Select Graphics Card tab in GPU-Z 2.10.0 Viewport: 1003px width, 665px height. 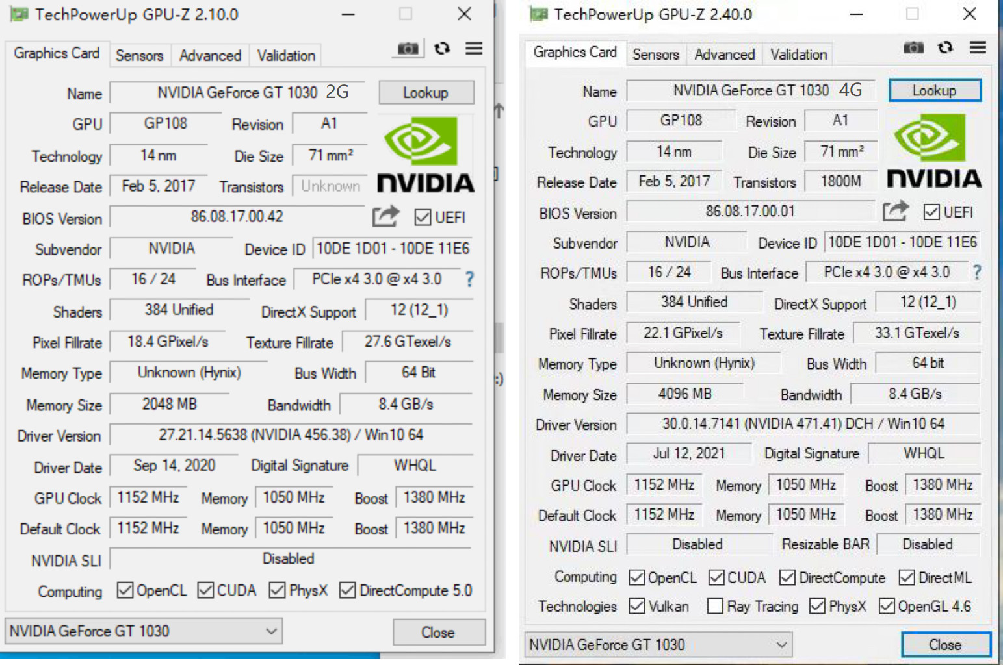coord(57,53)
